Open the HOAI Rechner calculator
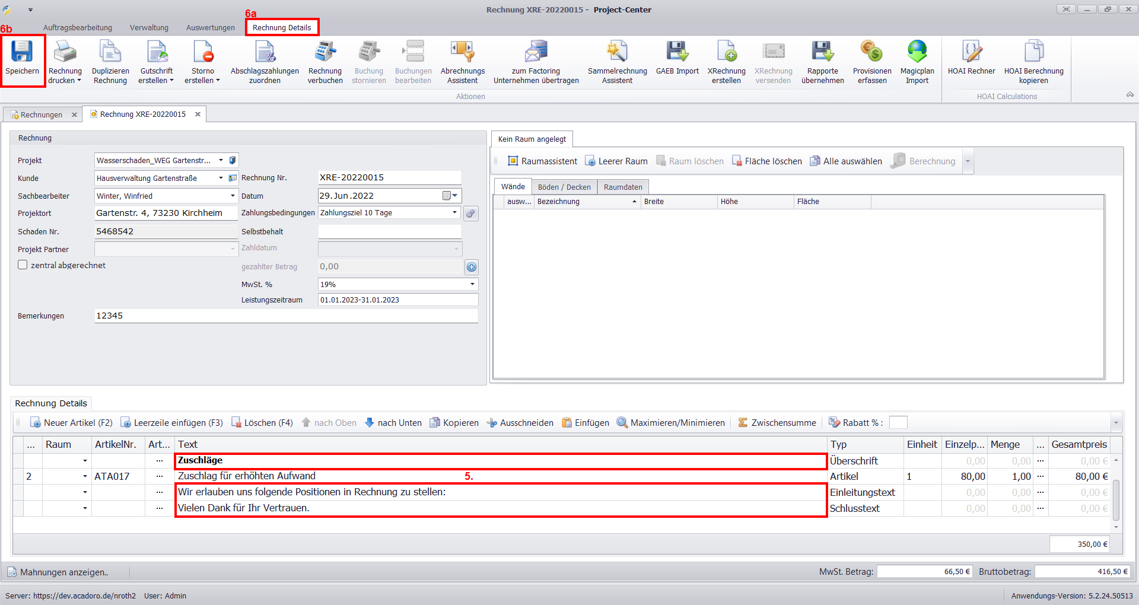1139x605 pixels. point(971,52)
